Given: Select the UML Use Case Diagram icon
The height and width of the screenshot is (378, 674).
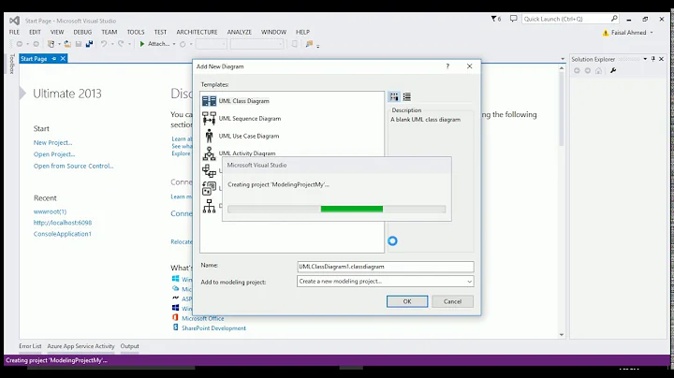Looking at the screenshot, I should [x=209, y=136].
